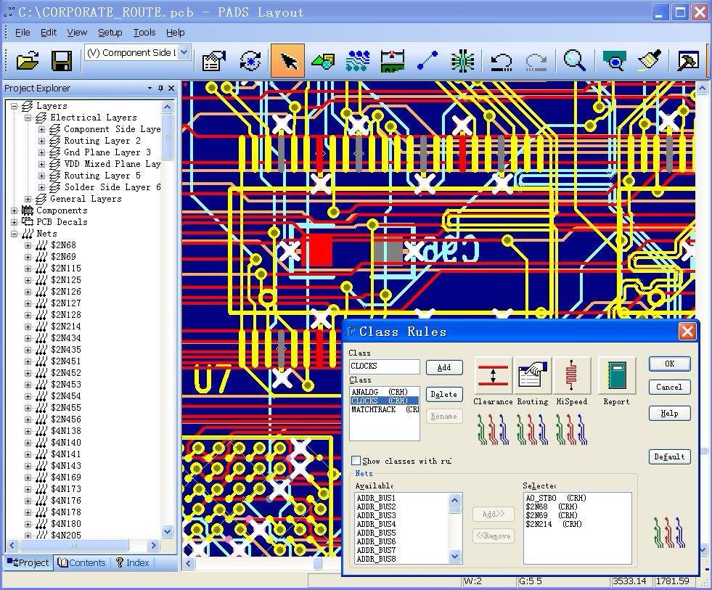Click the Report book icon
712x590 pixels.
click(x=617, y=375)
